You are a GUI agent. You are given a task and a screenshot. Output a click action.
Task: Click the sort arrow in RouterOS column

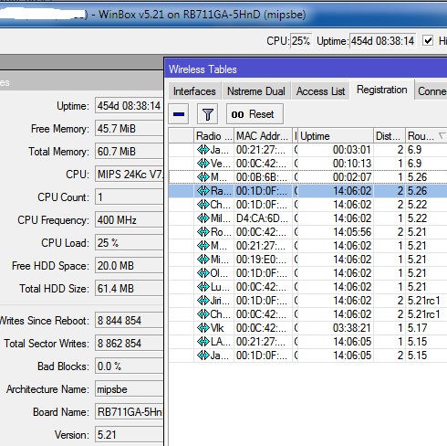pyautogui.click(x=442, y=135)
